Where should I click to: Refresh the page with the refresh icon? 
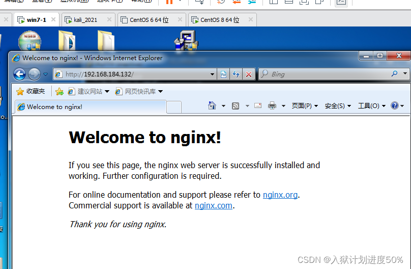236,74
